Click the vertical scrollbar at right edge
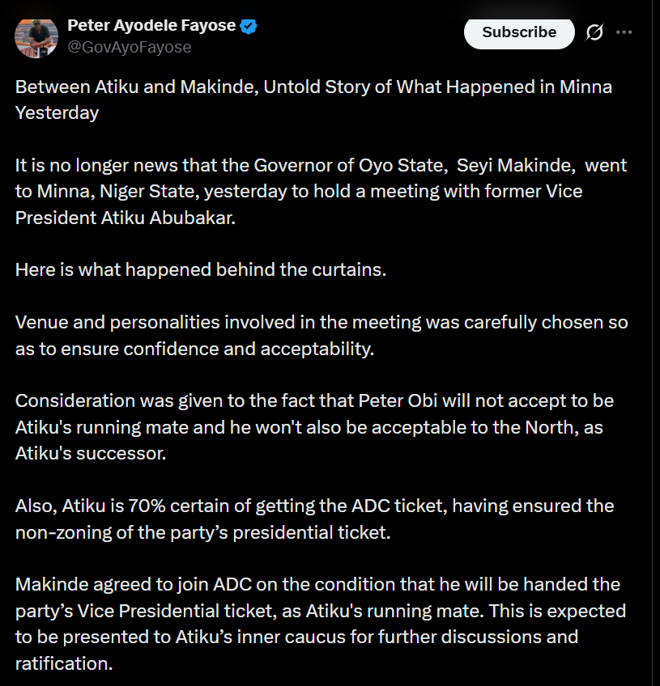Viewport: 660px width, 686px height. pyautogui.click(x=654, y=324)
